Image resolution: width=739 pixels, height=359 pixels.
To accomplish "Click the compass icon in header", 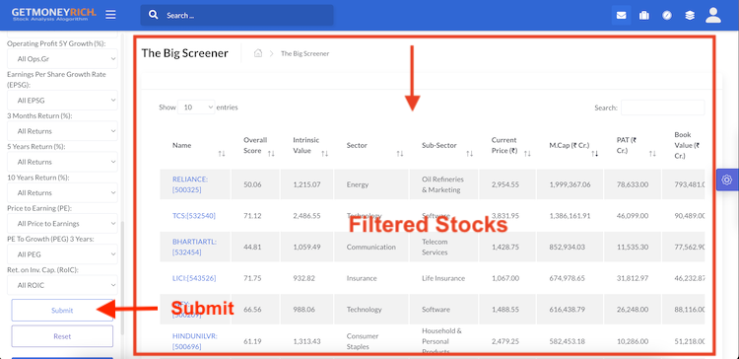I will coord(667,15).
